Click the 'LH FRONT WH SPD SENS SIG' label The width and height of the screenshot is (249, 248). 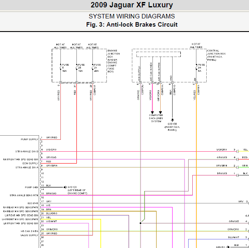[21, 223]
